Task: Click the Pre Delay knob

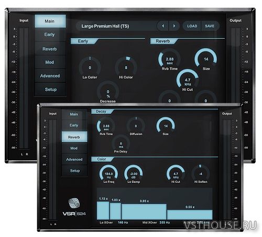Action: pos(121,144)
